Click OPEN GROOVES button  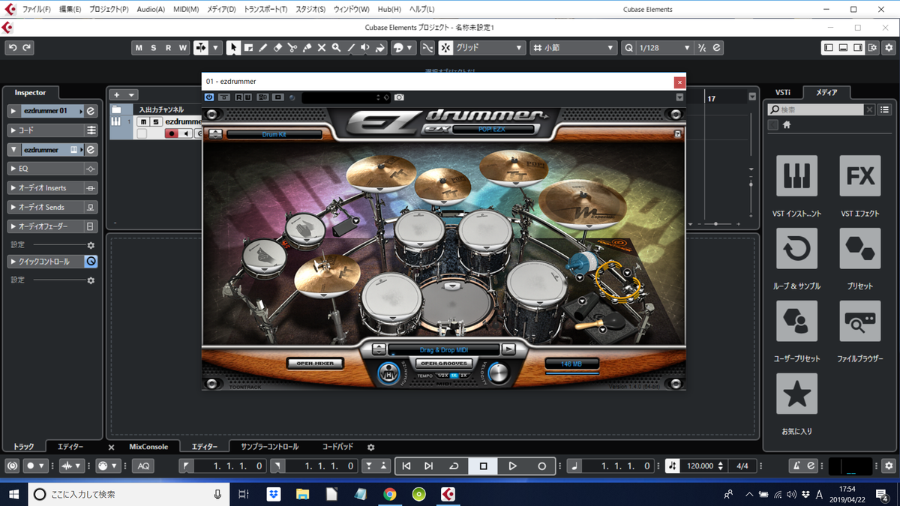[445, 364]
